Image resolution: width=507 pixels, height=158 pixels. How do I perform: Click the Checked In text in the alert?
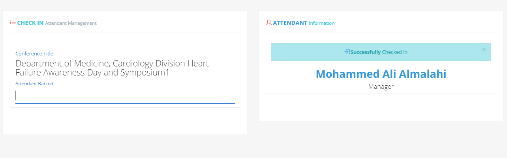tap(395, 52)
